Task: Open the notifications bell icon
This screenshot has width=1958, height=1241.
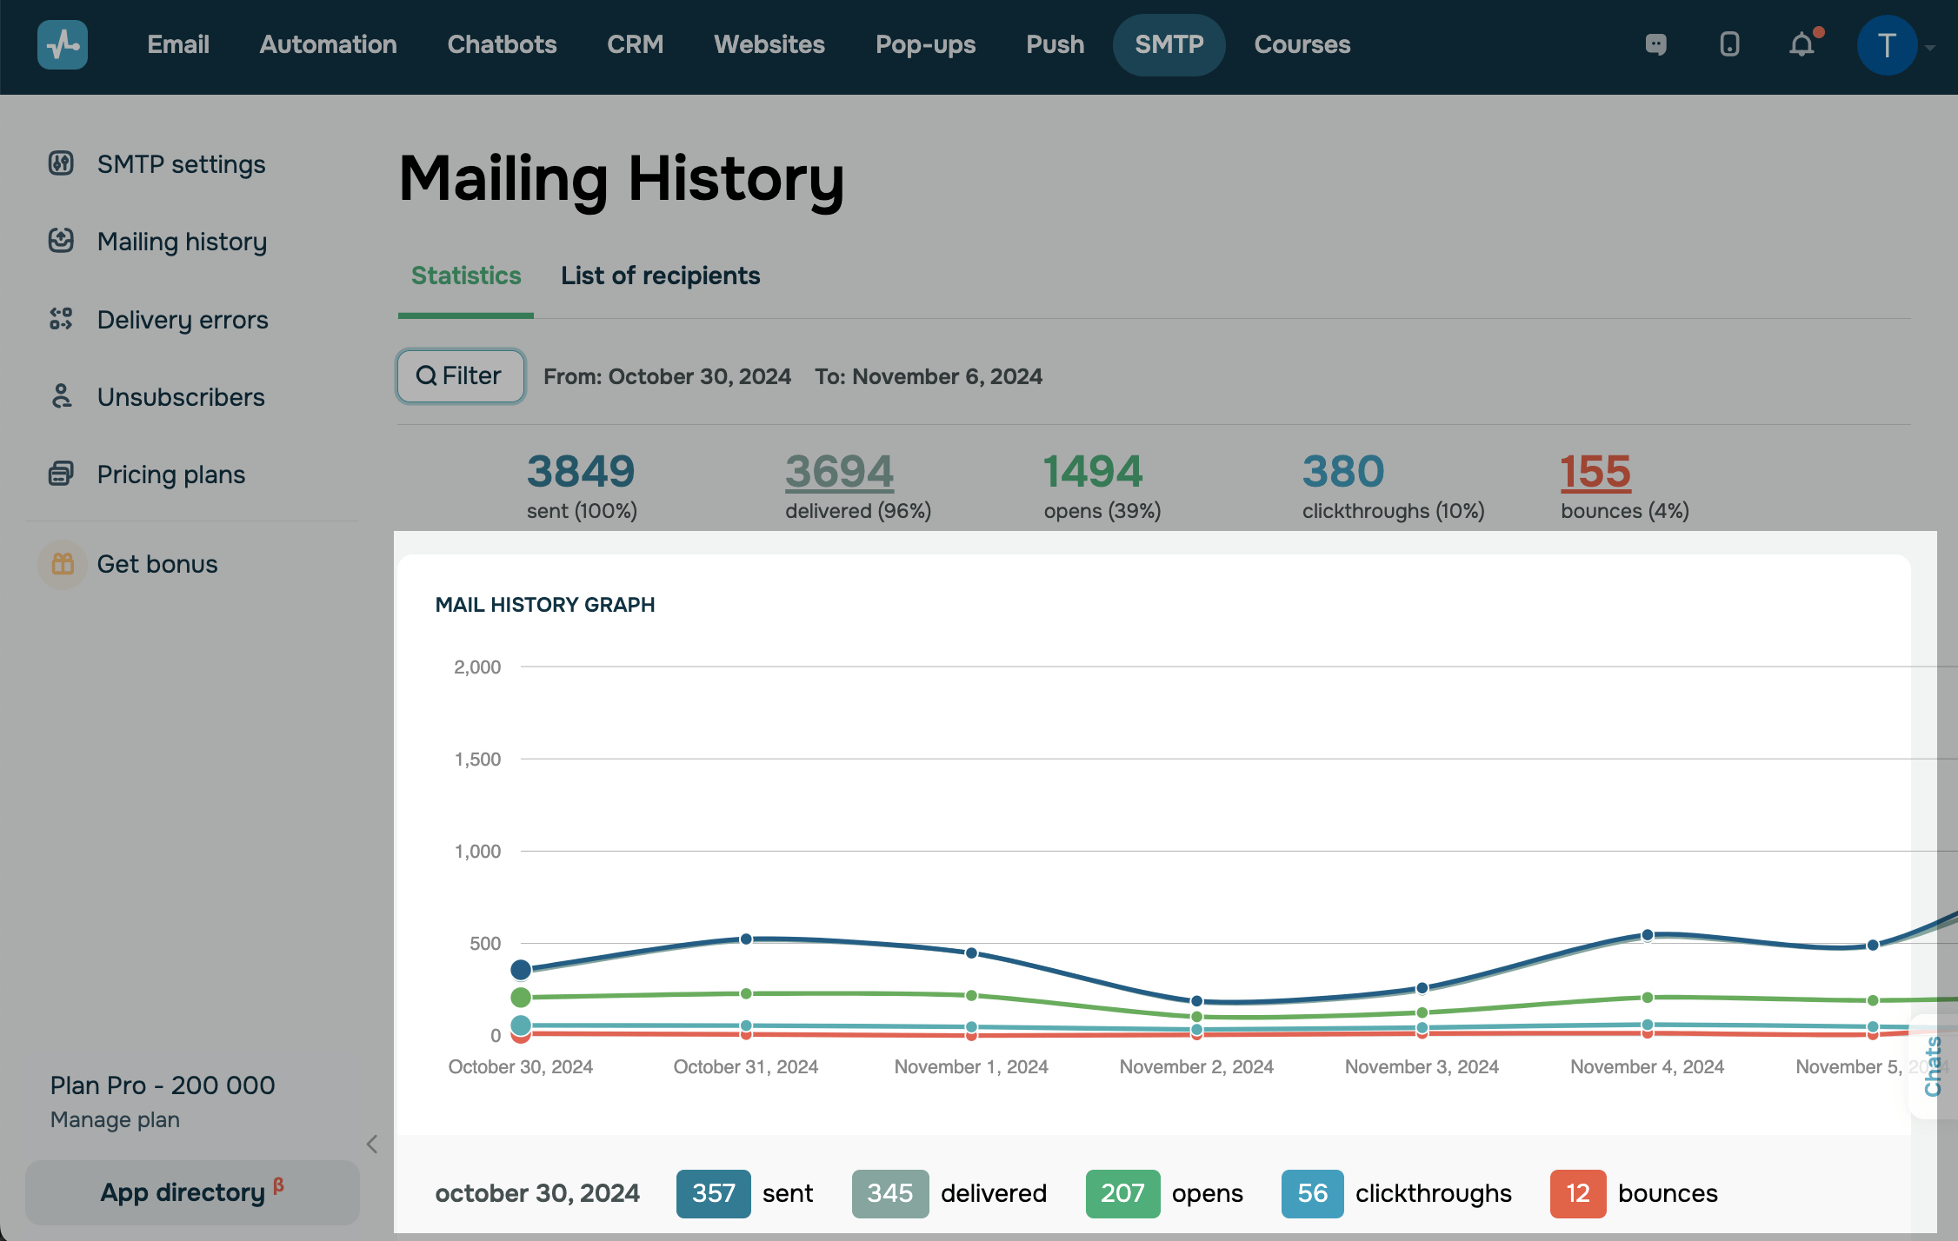Action: click(x=1801, y=44)
